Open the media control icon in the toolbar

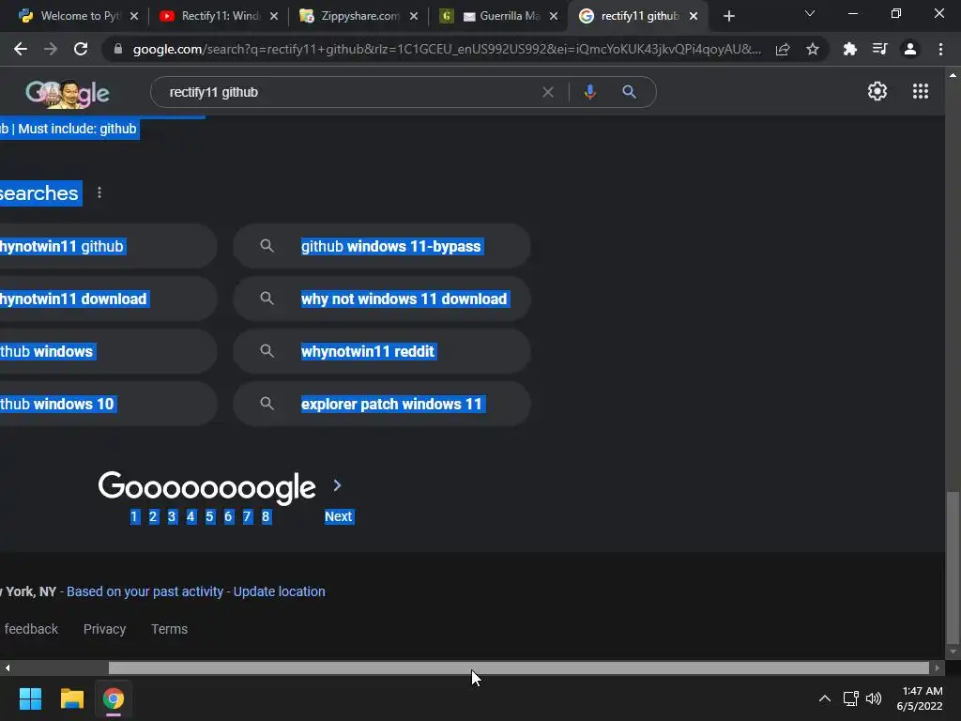(x=879, y=49)
